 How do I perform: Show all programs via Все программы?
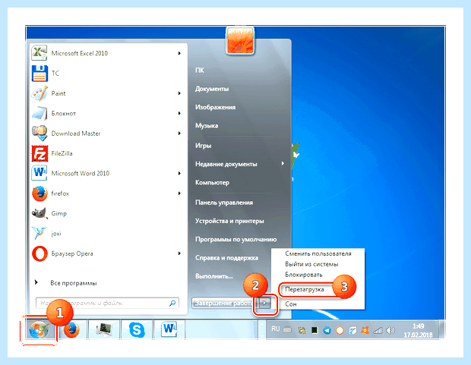(73, 283)
